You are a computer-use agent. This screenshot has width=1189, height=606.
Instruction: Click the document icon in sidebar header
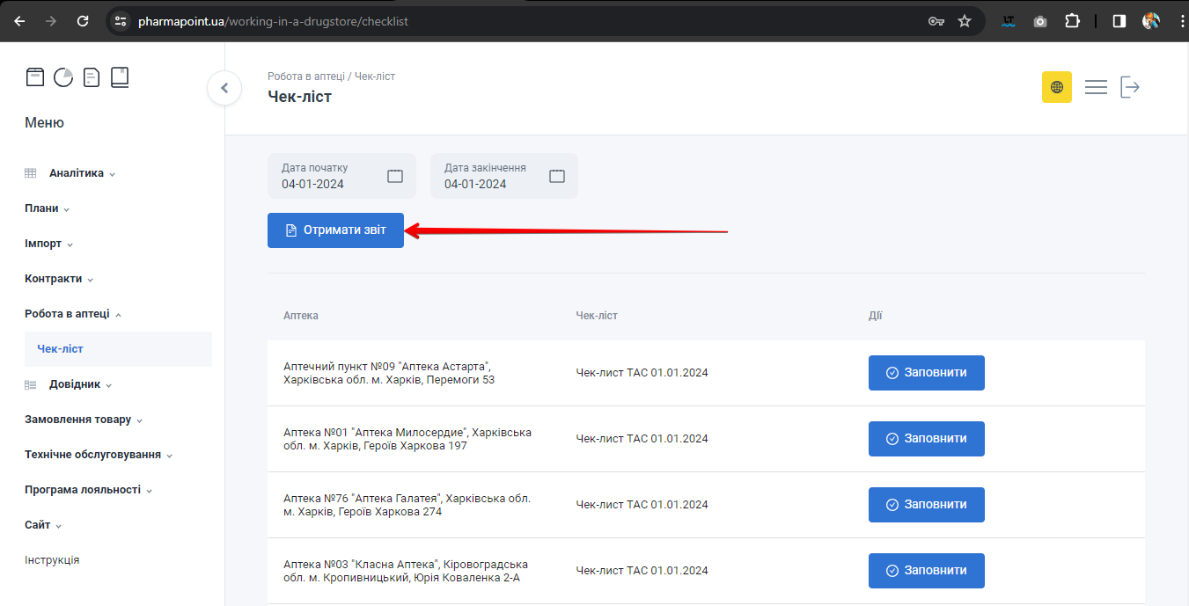(92, 77)
